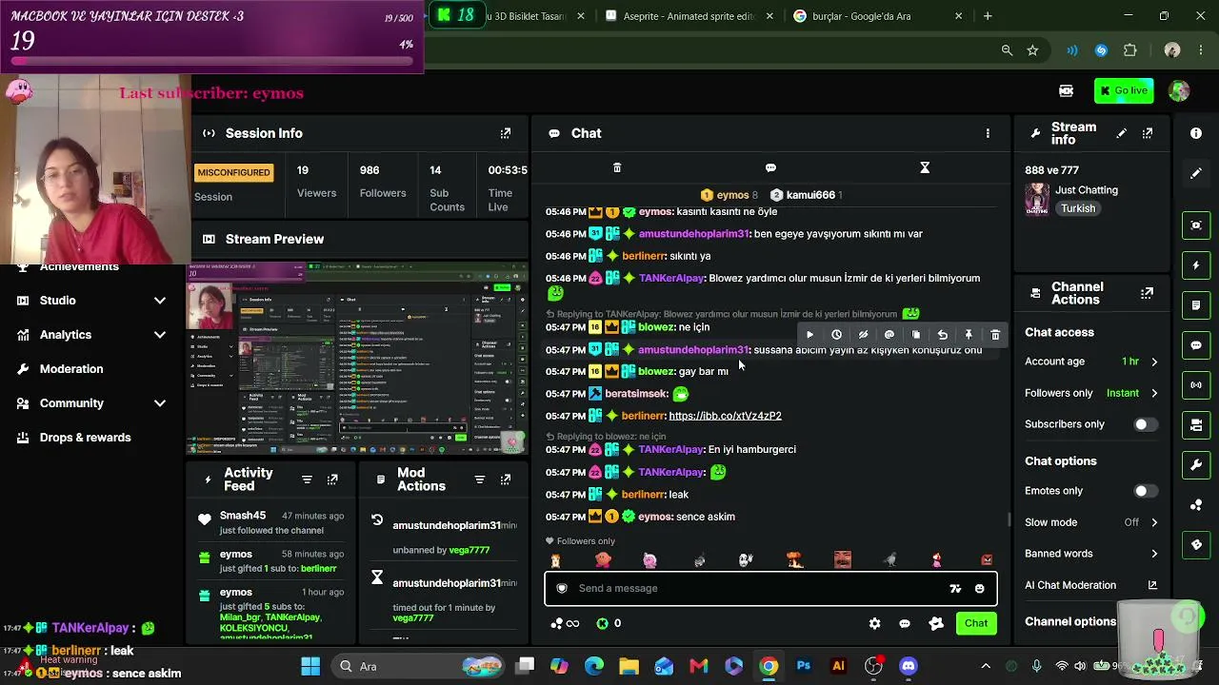Click the clock timeout icon in the message hover toolbar
This screenshot has width=1219, height=685.
tap(836, 335)
